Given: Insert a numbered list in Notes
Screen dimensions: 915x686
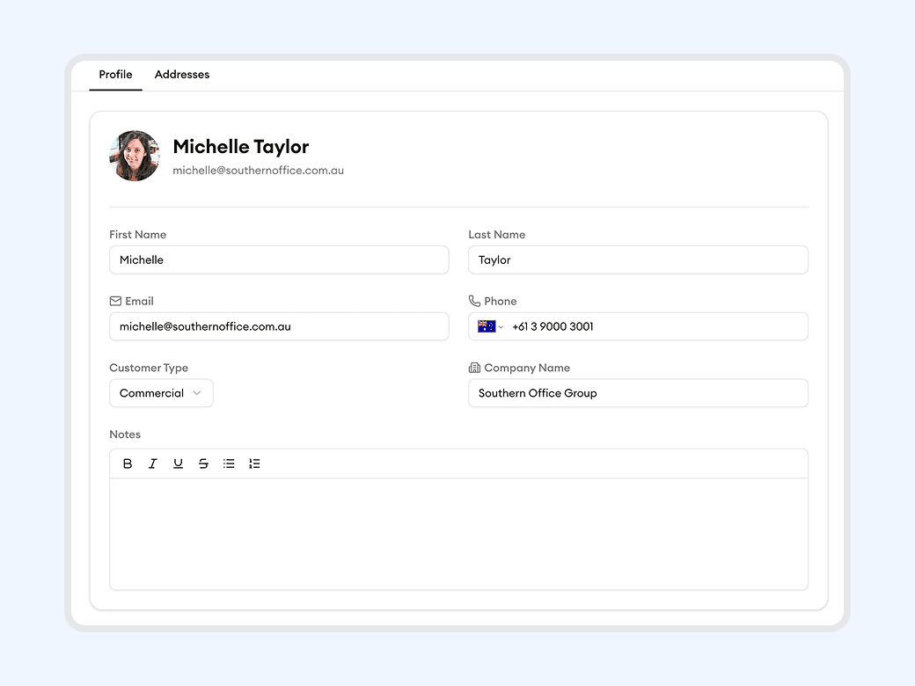Looking at the screenshot, I should coord(255,463).
